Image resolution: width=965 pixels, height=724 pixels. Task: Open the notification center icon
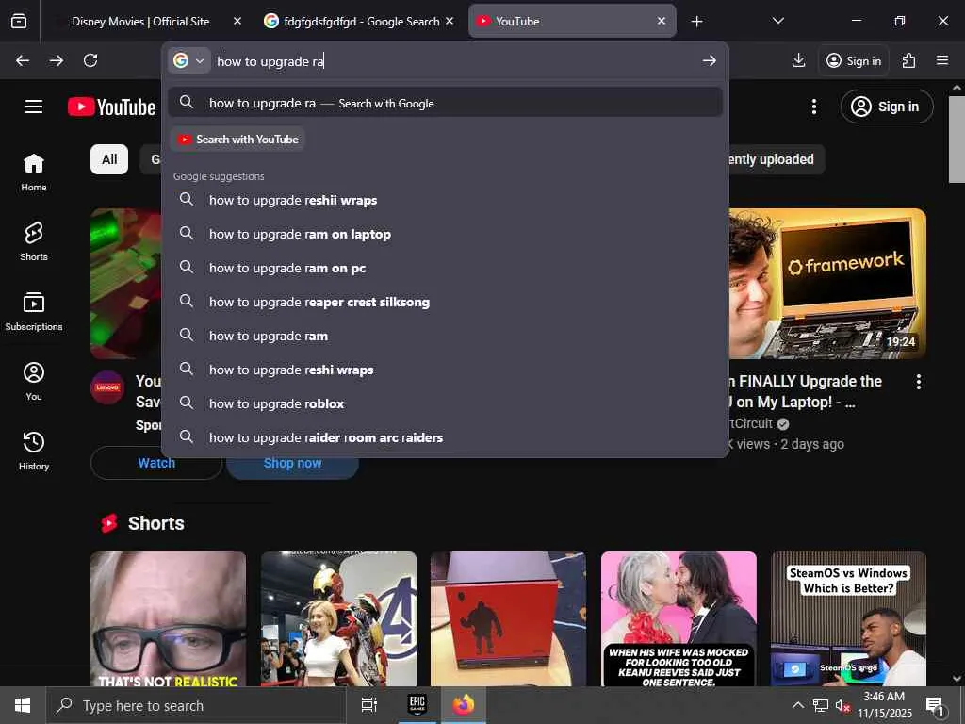(935, 706)
